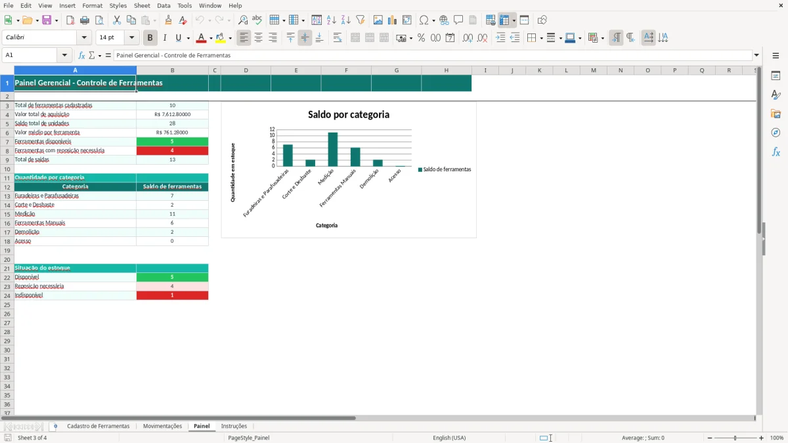Image resolution: width=788 pixels, height=443 pixels.
Task: Insert a chart from the toolbar
Action: [393, 20]
